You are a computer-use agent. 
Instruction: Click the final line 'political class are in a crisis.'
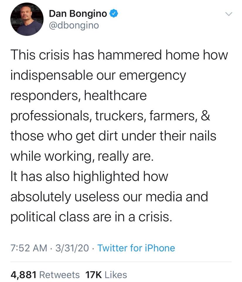pos(91,217)
